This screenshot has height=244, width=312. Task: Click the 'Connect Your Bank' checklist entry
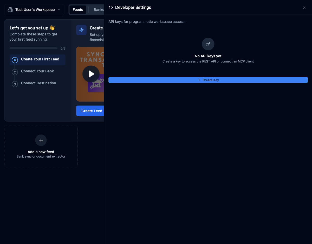(37, 71)
